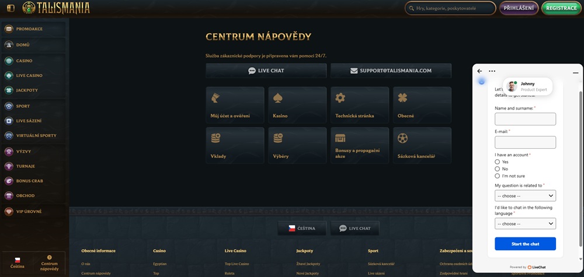584x277 pixels.
Task: Click the footer link Žhavé Jackpoty
Action: pyautogui.click(x=308, y=264)
